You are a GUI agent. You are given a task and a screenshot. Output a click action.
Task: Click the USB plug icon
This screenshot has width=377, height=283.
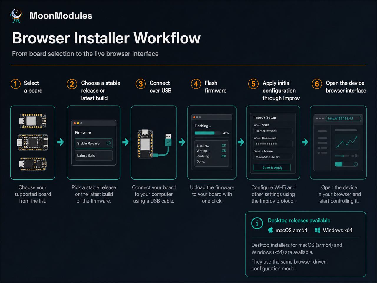pyautogui.click(x=168, y=140)
